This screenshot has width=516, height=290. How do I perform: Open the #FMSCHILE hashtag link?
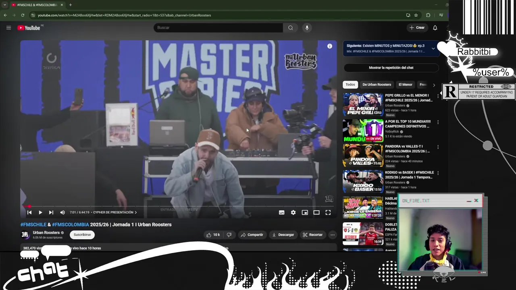point(33,225)
